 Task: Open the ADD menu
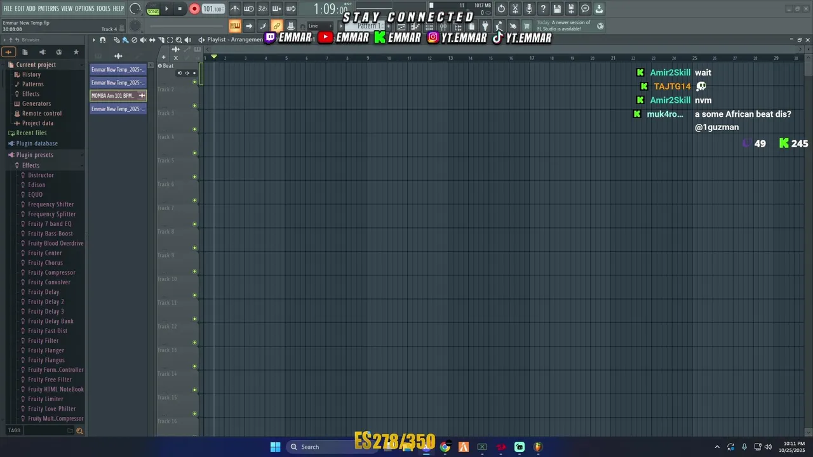point(31,9)
